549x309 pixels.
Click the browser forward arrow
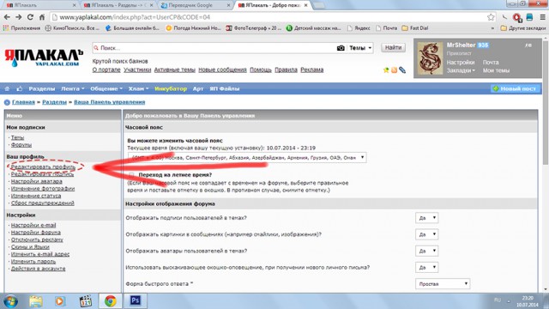click(x=19, y=17)
